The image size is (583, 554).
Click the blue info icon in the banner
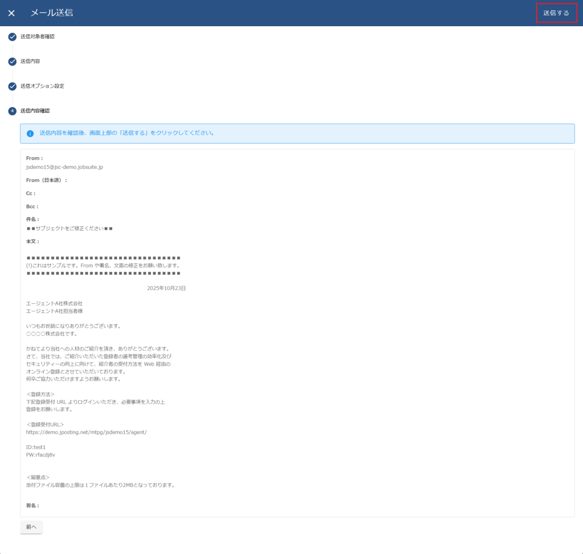click(30, 133)
